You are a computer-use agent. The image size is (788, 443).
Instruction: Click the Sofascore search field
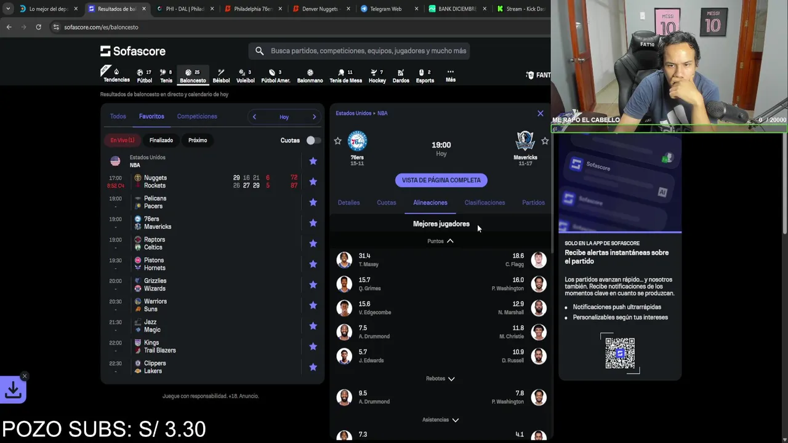click(x=360, y=51)
